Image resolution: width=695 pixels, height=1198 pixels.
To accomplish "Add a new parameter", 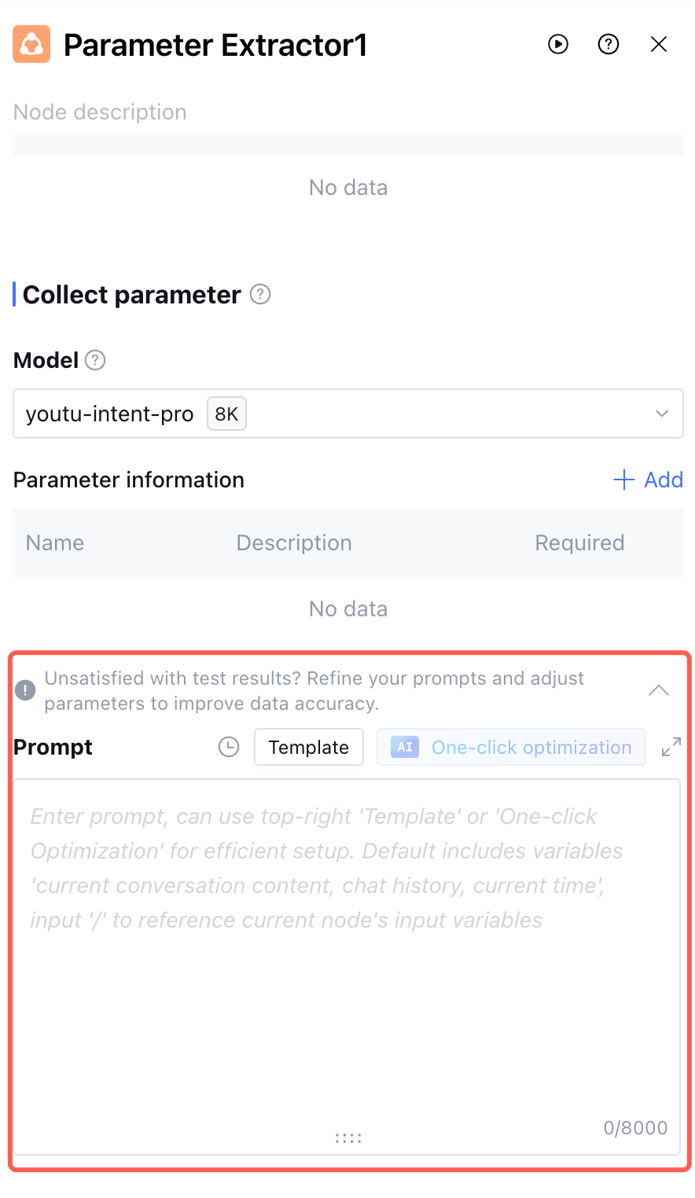I will click(x=649, y=480).
